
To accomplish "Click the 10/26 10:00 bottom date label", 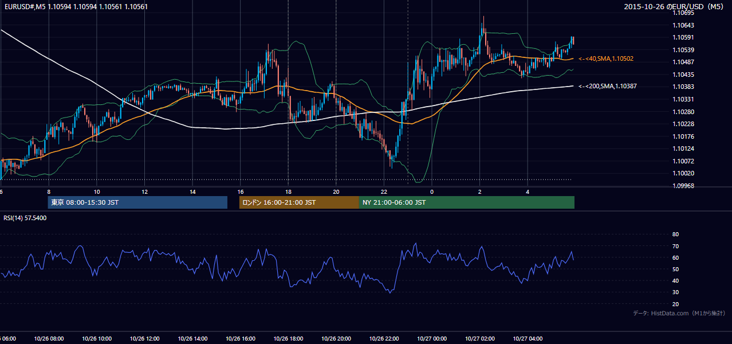I will coord(97,338).
